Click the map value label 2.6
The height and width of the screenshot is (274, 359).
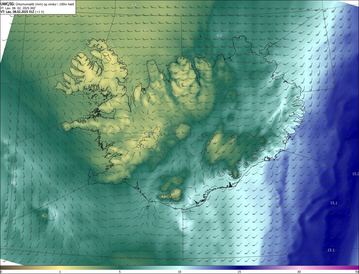click(x=144, y=31)
